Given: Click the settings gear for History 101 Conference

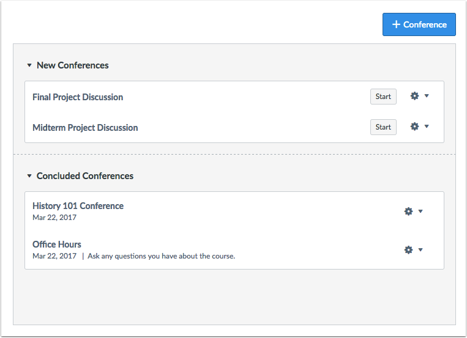Looking at the screenshot, I should (x=408, y=211).
